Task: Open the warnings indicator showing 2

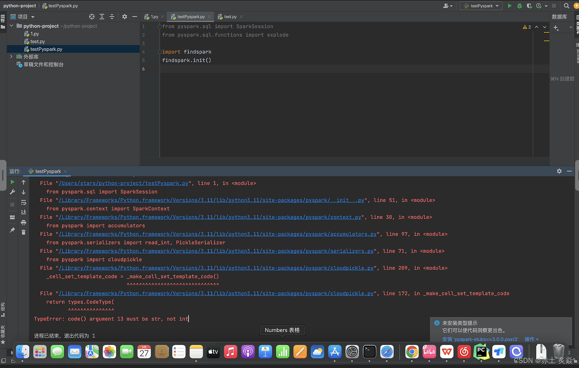Action: tap(527, 27)
